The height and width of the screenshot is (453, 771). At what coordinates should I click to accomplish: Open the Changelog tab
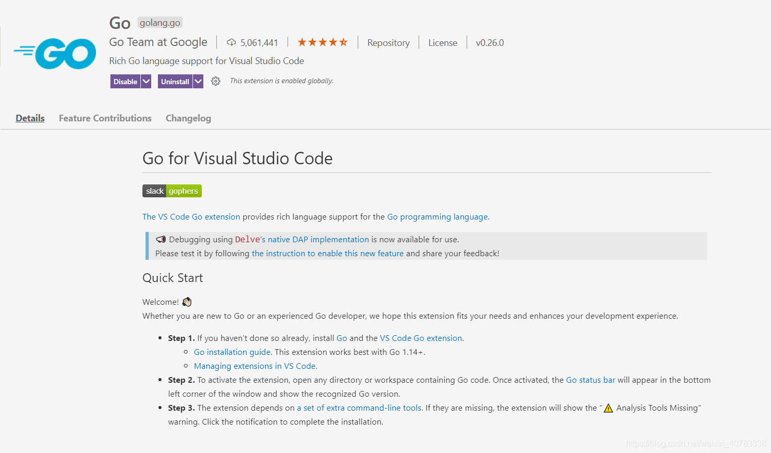(188, 118)
